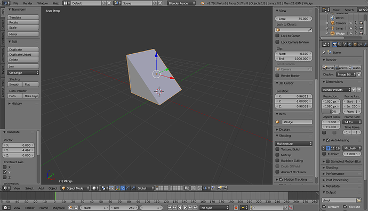Viewport: 368px width, 211px height.
Task: Open the File menu
Action: [15, 3]
